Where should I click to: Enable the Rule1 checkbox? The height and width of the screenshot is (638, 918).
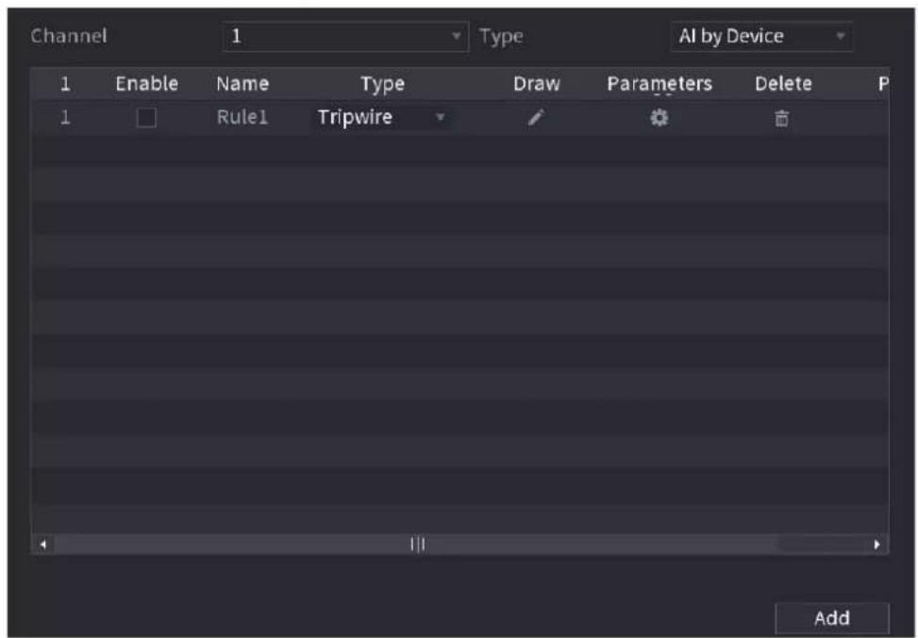pyautogui.click(x=146, y=118)
